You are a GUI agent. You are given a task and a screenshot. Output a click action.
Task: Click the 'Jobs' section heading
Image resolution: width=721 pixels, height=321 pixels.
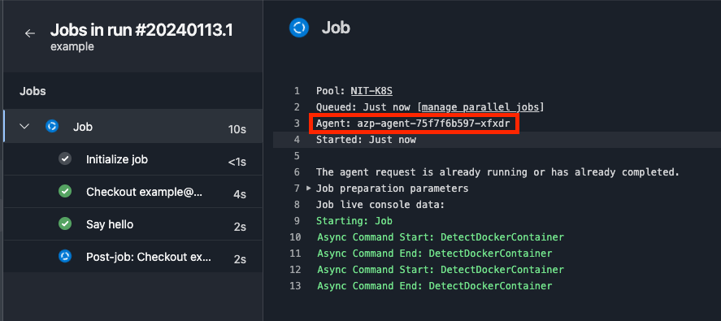pos(33,91)
